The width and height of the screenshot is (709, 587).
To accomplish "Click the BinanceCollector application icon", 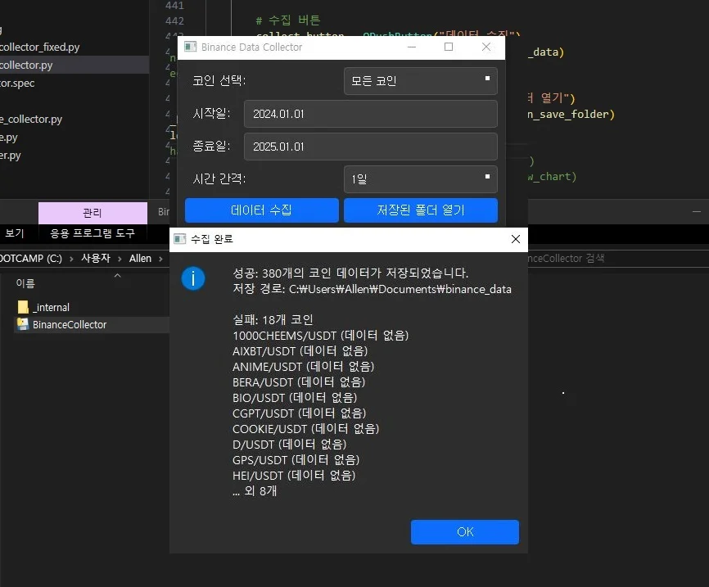I will coord(23,324).
